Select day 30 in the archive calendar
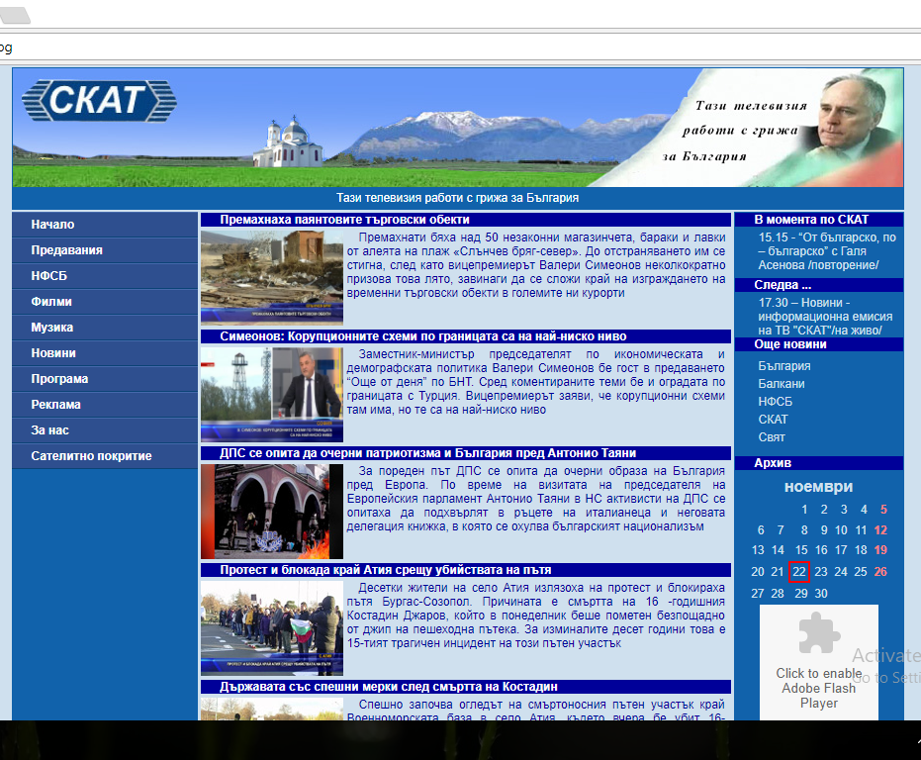Image resolution: width=921 pixels, height=760 pixels. click(821, 594)
